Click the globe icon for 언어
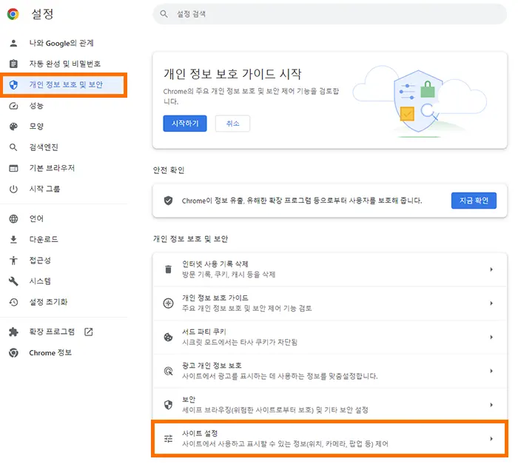This screenshot has height=470, width=518. [x=13, y=219]
